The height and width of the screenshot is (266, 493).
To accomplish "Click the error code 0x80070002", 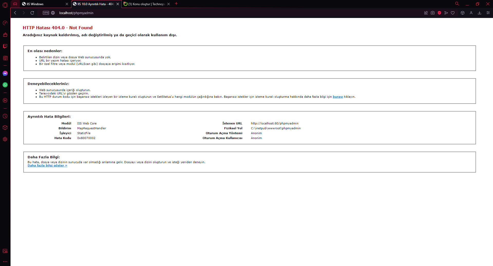I will (86, 138).
